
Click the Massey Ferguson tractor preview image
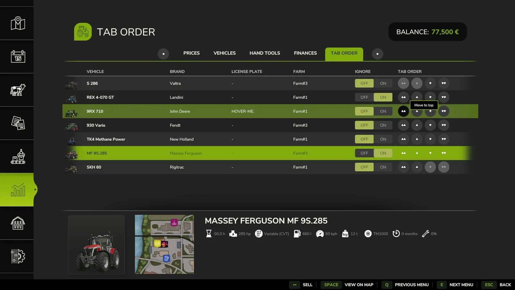(x=96, y=245)
